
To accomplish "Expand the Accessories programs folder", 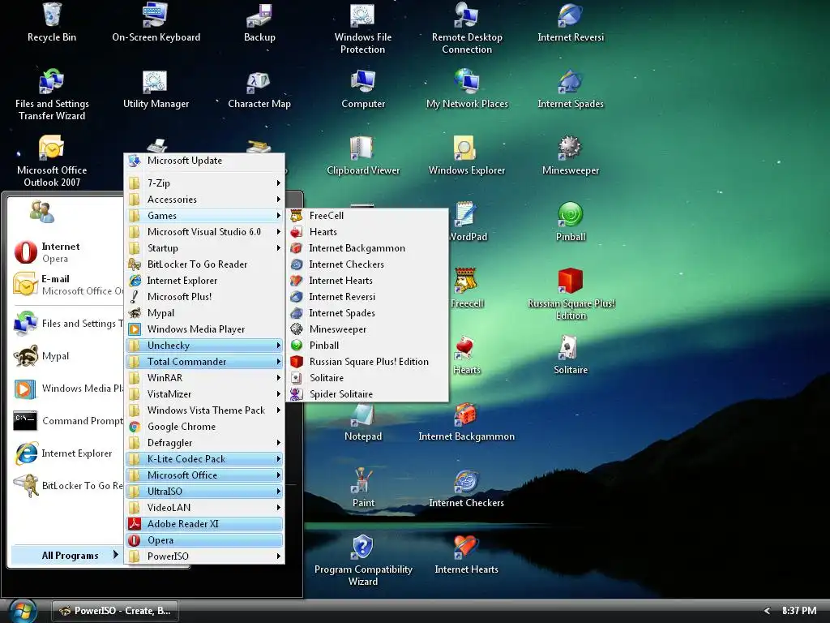I will (x=204, y=200).
